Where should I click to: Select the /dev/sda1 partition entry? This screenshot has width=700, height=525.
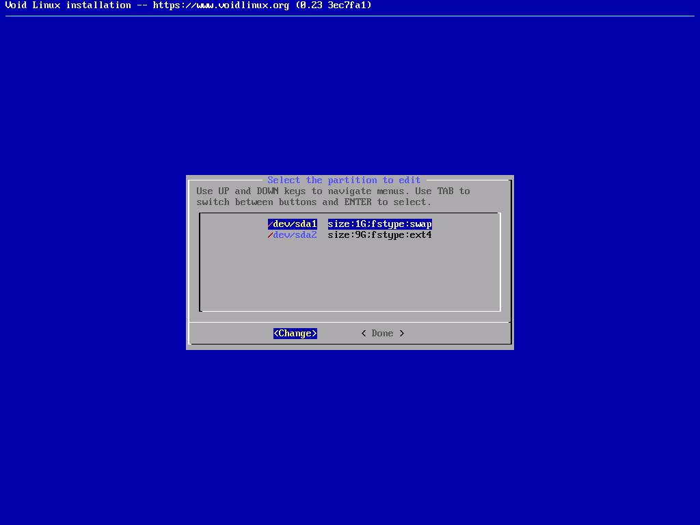click(294, 224)
